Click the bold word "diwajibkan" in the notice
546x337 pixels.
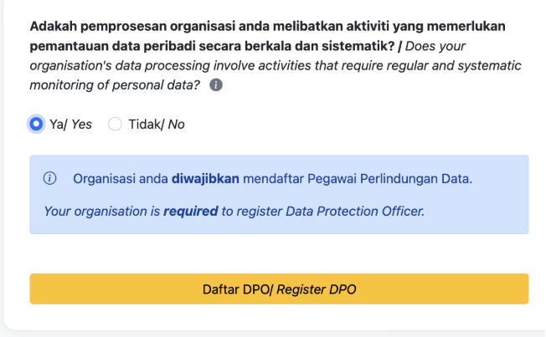point(206,178)
